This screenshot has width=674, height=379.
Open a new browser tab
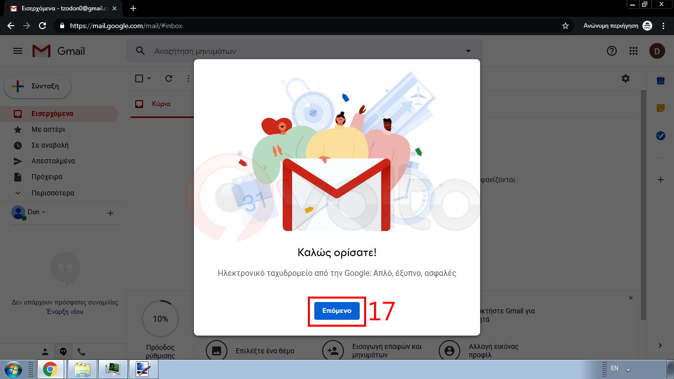tap(133, 8)
